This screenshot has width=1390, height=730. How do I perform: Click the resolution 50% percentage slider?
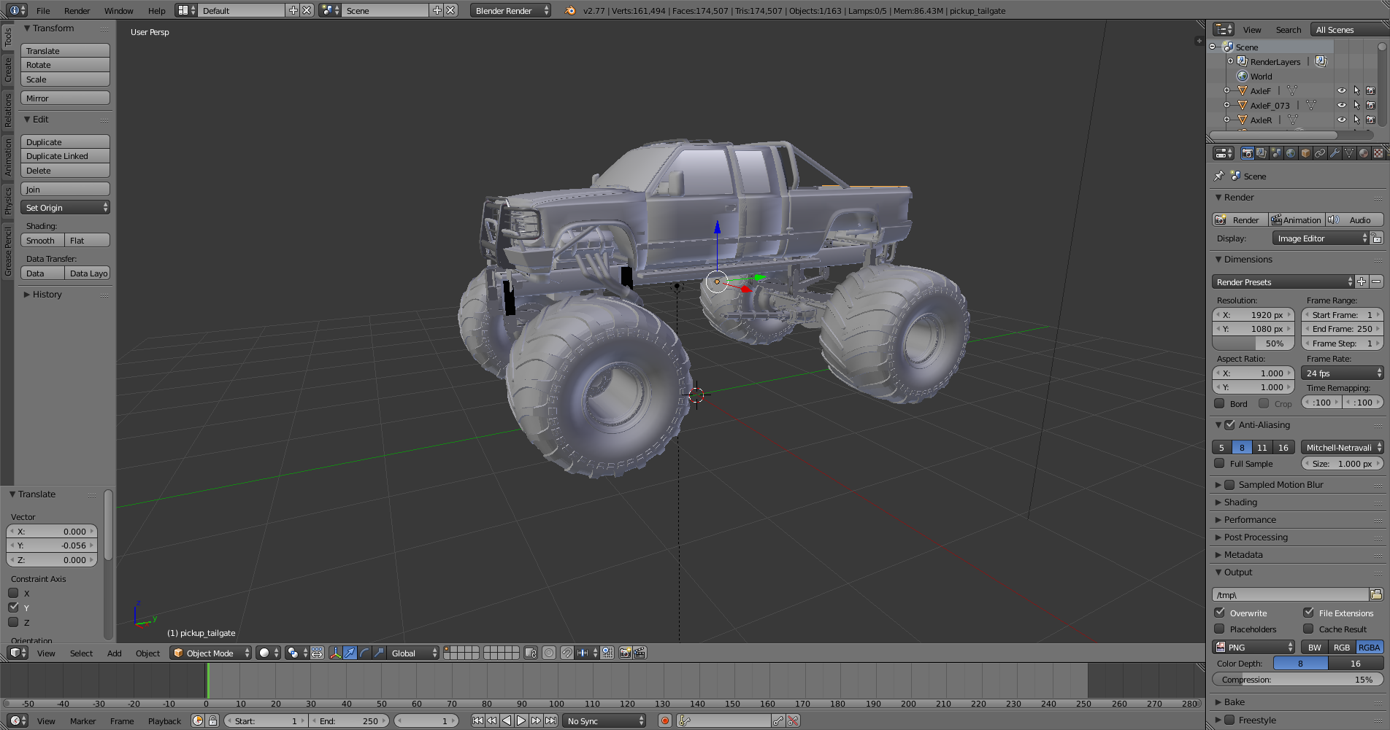point(1253,343)
